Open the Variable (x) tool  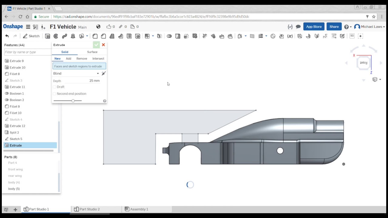pos(290,36)
